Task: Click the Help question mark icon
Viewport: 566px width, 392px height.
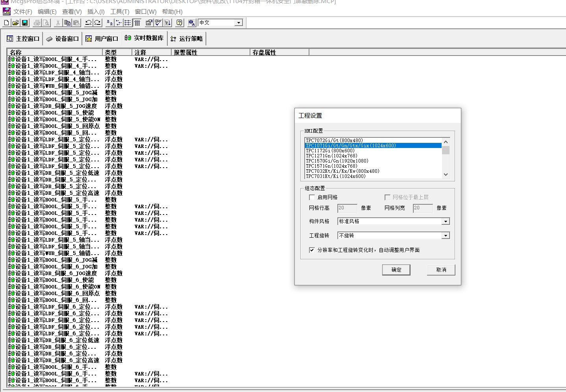Action: (x=179, y=23)
